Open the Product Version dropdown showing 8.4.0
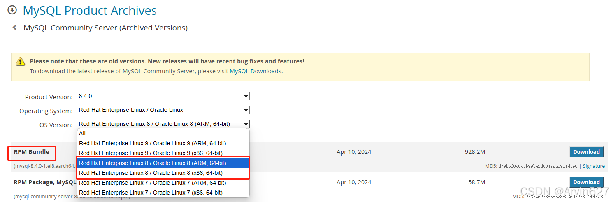This screenshot has width=611, height=202. [163, 96]
